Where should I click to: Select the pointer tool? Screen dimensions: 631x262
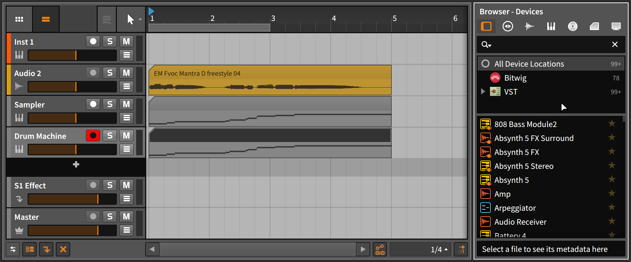pyautogui.click(x=130, y=19)
